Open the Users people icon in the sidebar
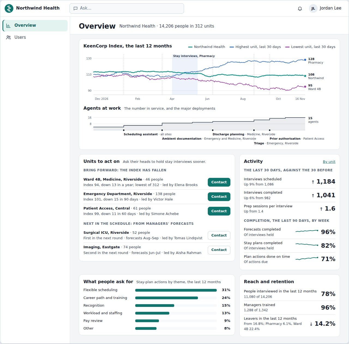The image size is (349, 344). [x=8, y=37]
